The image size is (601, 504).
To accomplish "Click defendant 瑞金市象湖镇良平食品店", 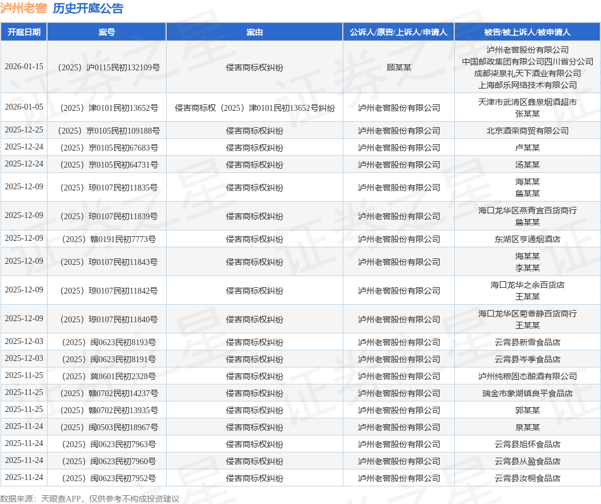I will point(528,393).
